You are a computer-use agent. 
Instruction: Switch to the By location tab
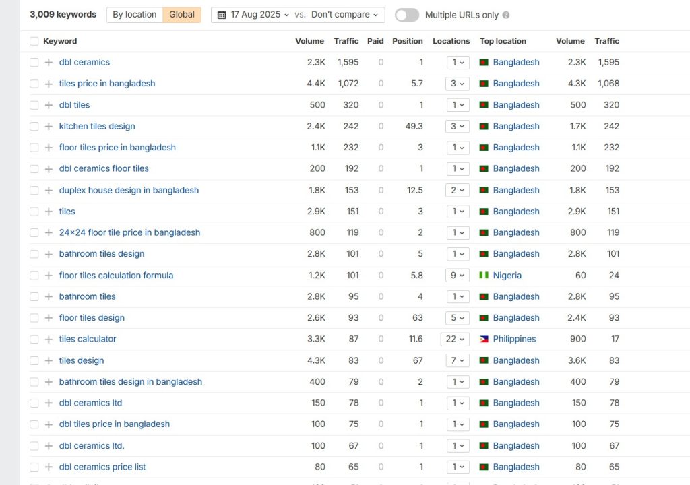pyautogui.click(x=134, y=14)
